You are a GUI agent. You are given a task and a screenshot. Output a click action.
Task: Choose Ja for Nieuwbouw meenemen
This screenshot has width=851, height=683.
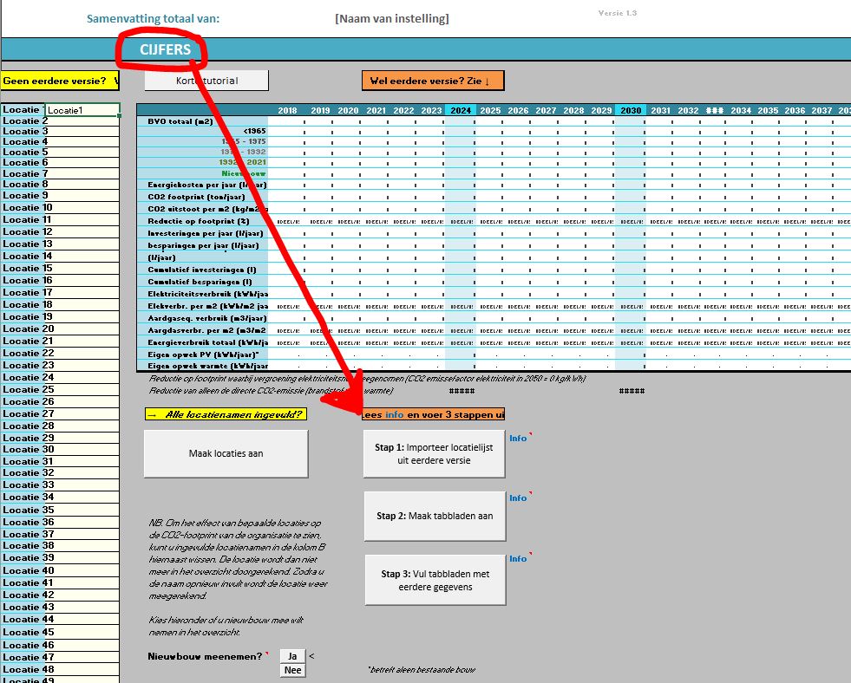pyautogui.click(x=292, y=656)
